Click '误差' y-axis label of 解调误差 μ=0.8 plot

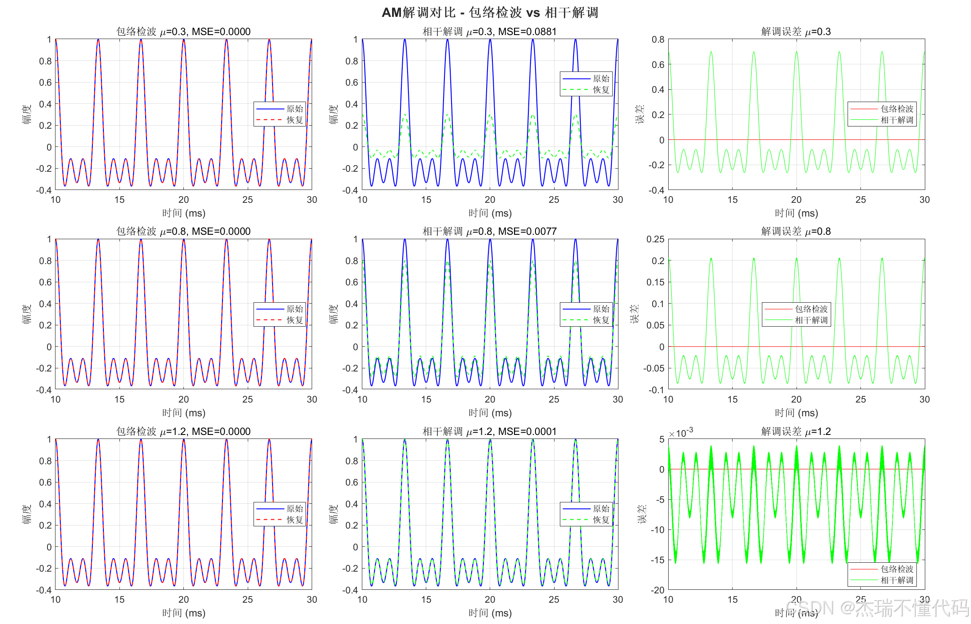click(x=635, y=314)
